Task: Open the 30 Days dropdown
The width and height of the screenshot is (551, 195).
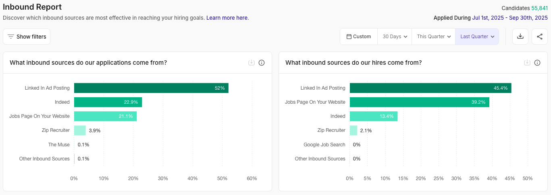Action: click(x=395, y=37)
